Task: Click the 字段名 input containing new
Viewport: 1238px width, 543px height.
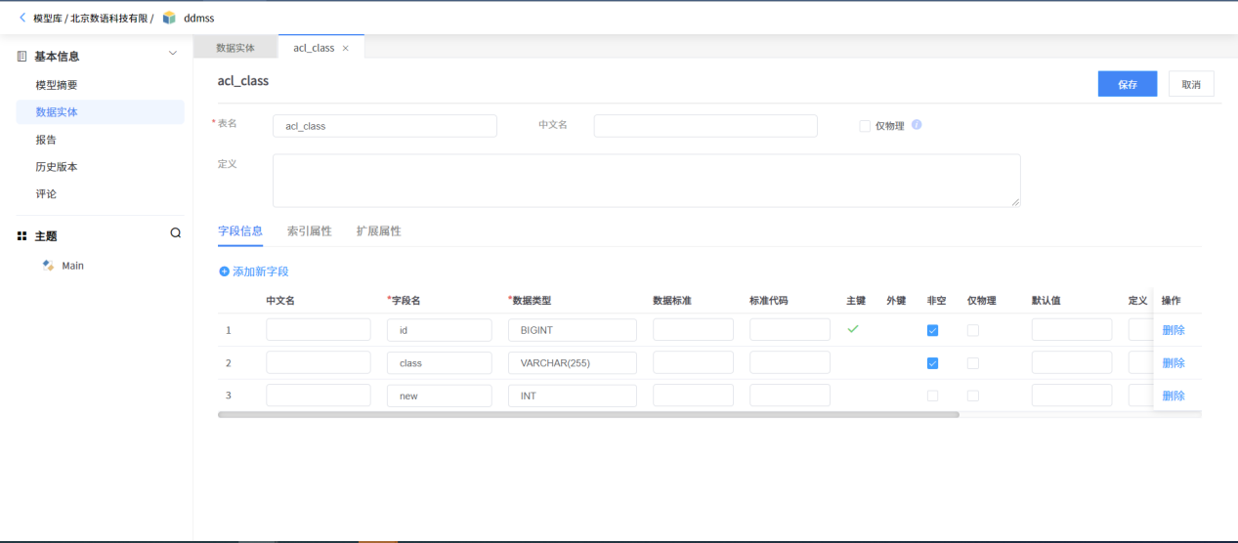Action: click(440, 396)
